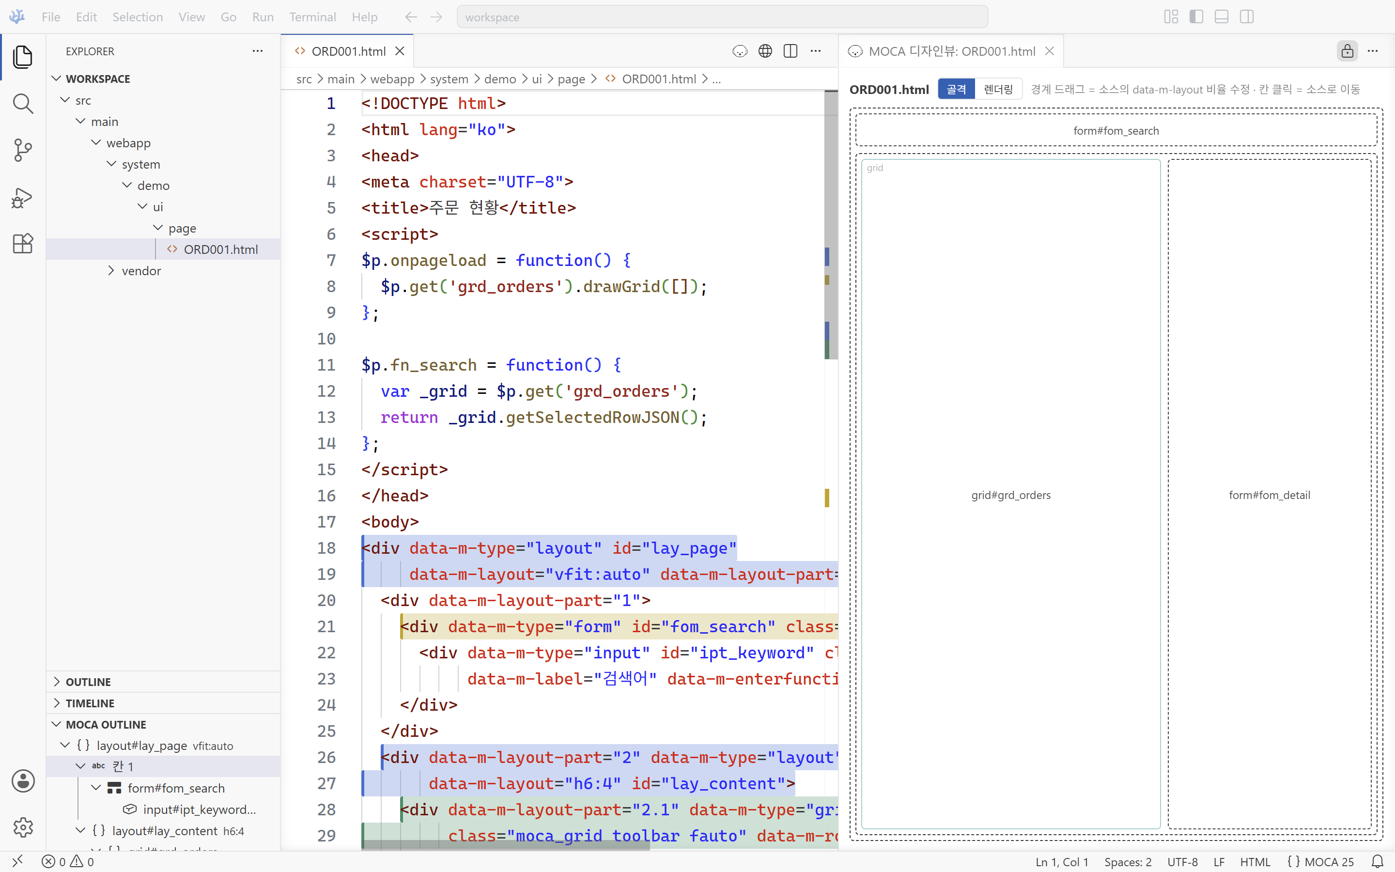Image resolution: width=1395 pixels, height=872 pixels.
Task: Click Customize Layout icon in title bar
Action: point(1171,17)
